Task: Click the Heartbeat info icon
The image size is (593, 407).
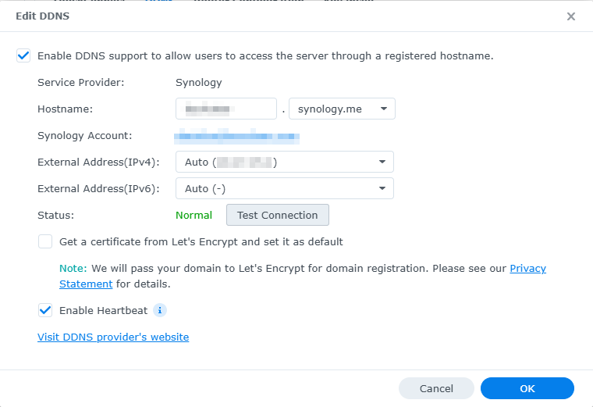Action: tap(160, 310)
